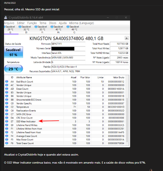Select drive E: tab at 29 °C
Viewport: 163px width, 171px height.
coord(10,29)
